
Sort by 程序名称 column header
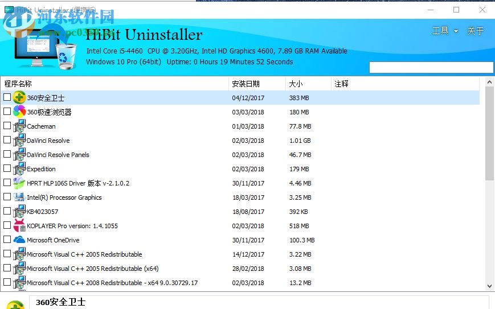click(x=114, y=84)
